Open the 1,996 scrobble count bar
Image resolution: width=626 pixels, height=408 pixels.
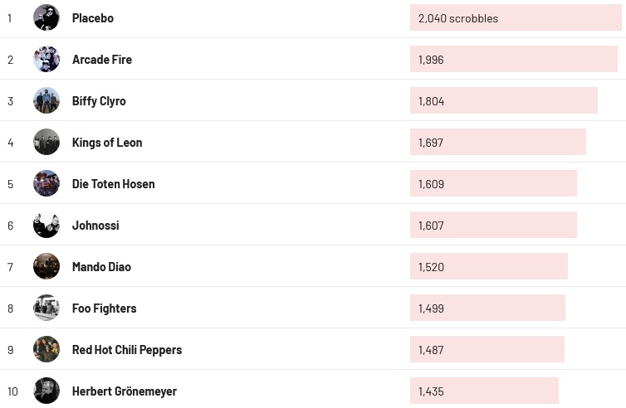pyautogui.click(x=514, y=59)
